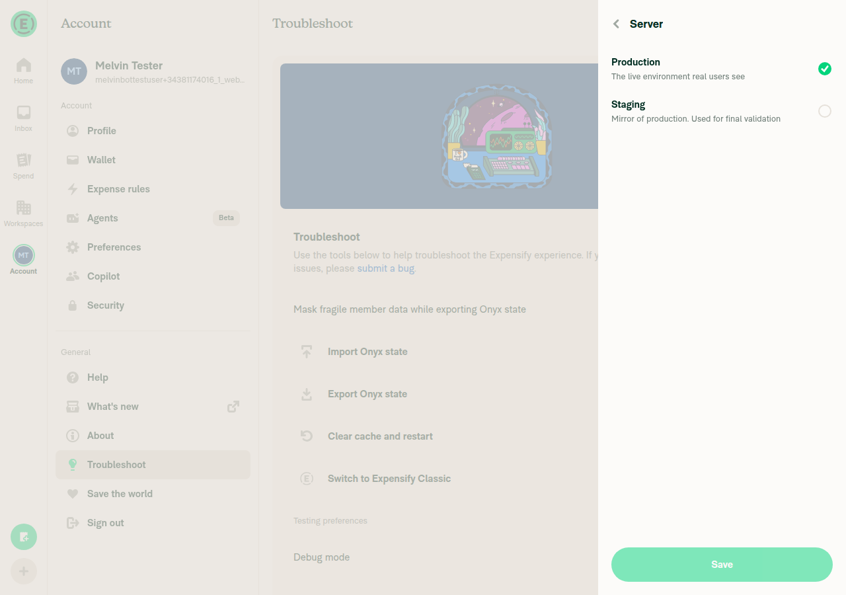Open What's new
The width and height of the screenshot is (846, 595).
coord(153,407)
